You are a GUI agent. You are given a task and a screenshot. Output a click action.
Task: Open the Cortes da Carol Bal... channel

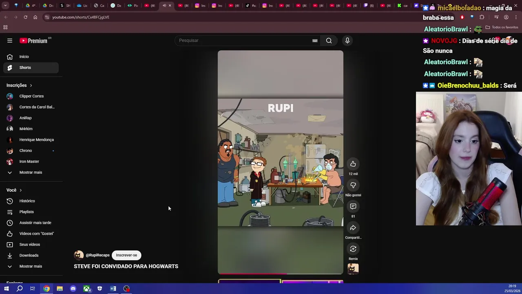31,107
